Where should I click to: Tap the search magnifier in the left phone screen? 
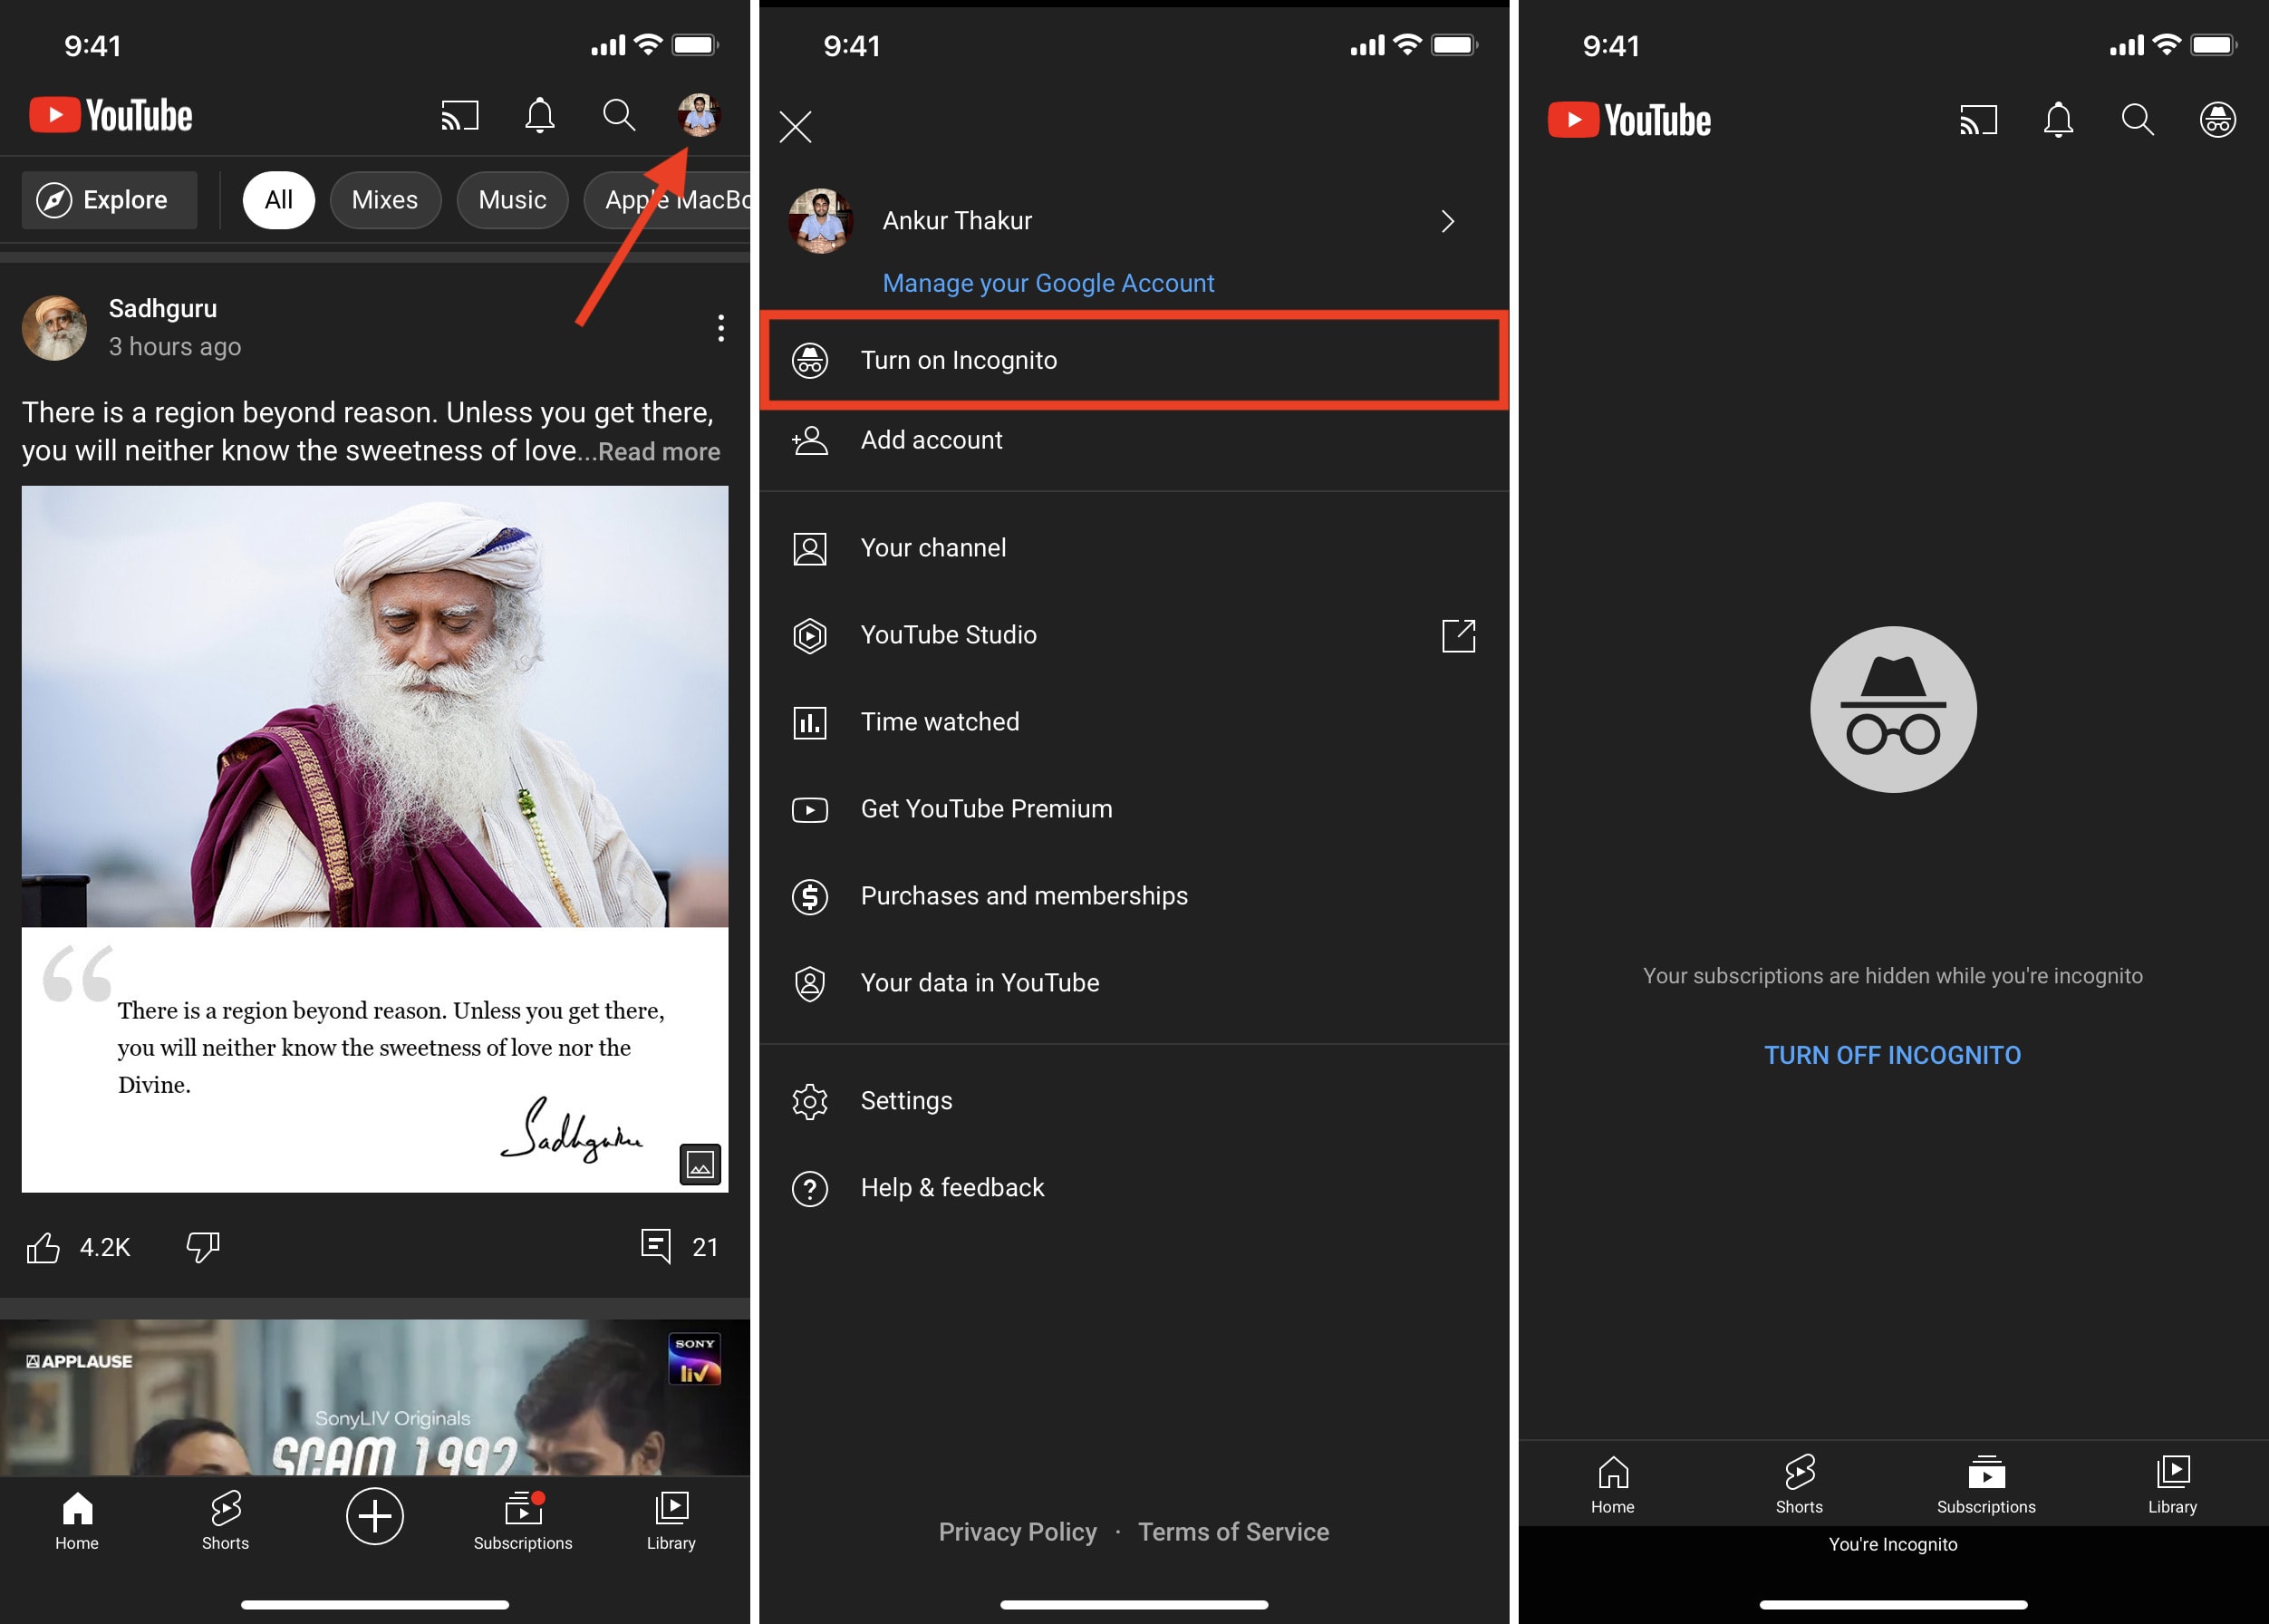click(619, 116)
